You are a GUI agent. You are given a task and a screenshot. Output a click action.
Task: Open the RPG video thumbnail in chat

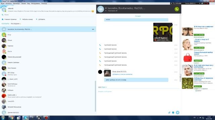point(163,32)
